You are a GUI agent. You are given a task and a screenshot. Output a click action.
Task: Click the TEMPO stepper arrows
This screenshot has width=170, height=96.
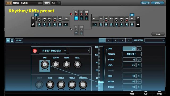click(x=59, y=3)
